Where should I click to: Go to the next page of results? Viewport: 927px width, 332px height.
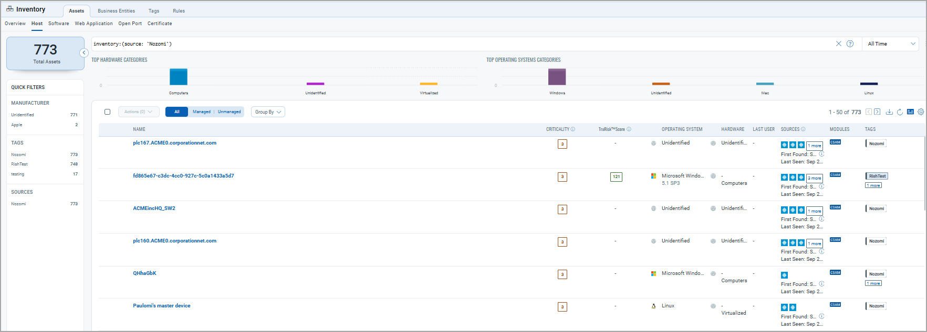(x=877, y=112)
